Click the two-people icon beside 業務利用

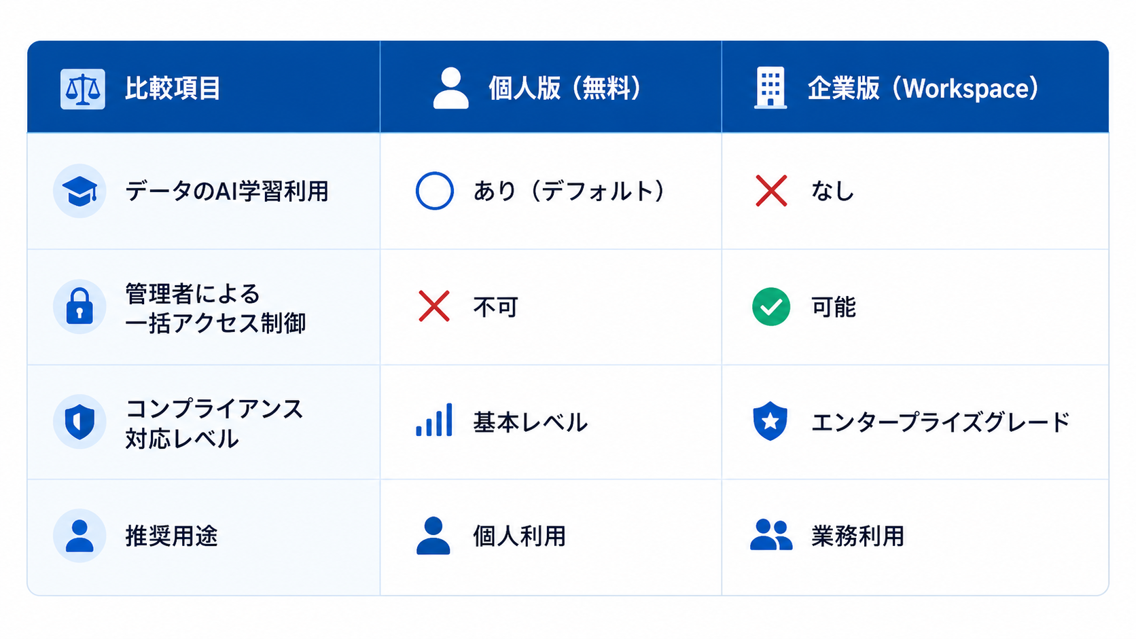tap(771, 535)
